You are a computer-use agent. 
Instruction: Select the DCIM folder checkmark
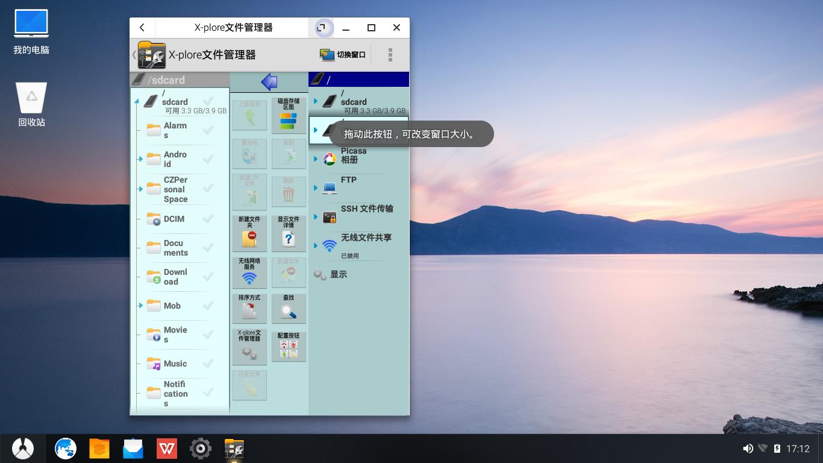[208, 219]
